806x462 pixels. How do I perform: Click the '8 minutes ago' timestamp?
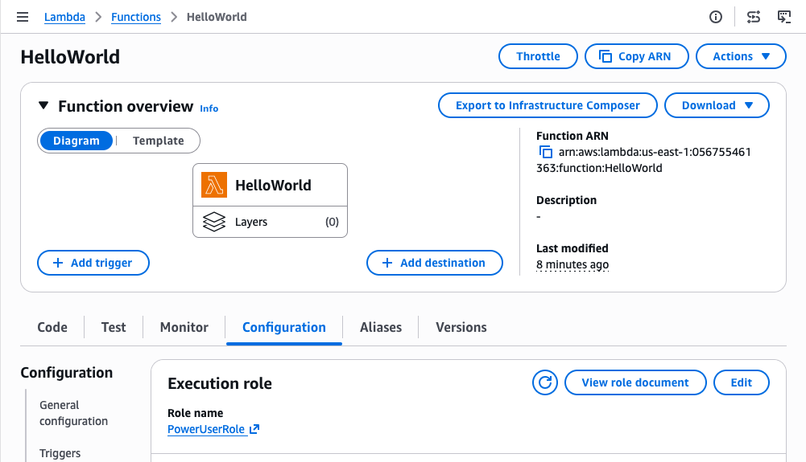point(572,264)
